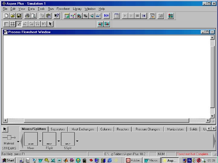
Task: Click the Model Library select-mode arrow
Action: tap(5, 129)
